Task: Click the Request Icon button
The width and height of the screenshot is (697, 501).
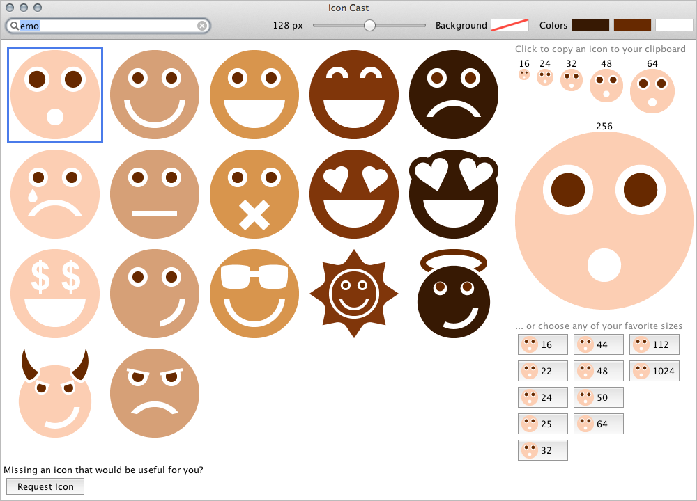Action: pyautogui.click(x=45, y=486)
